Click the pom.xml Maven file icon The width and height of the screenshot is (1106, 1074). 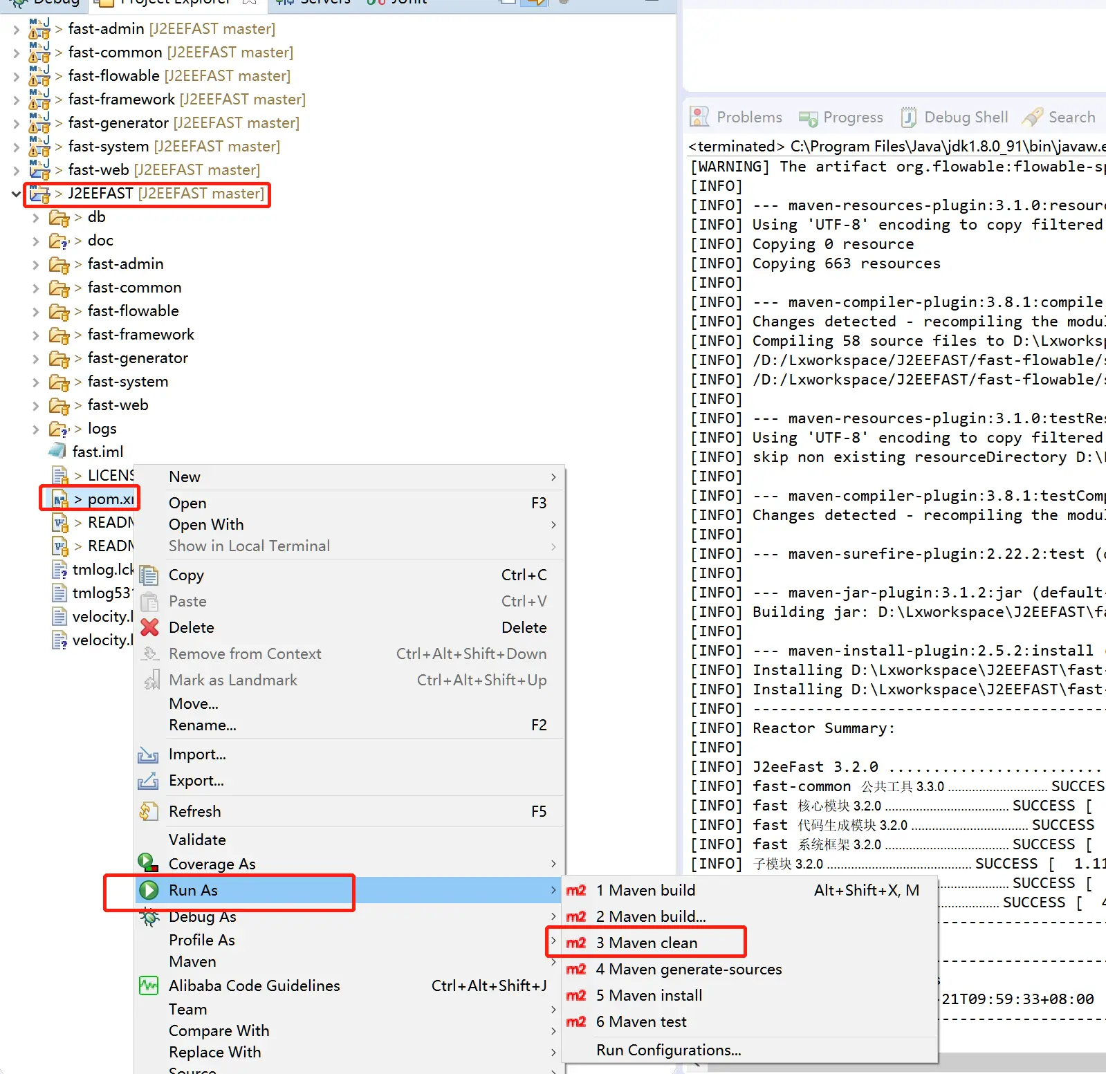point(60,499)
